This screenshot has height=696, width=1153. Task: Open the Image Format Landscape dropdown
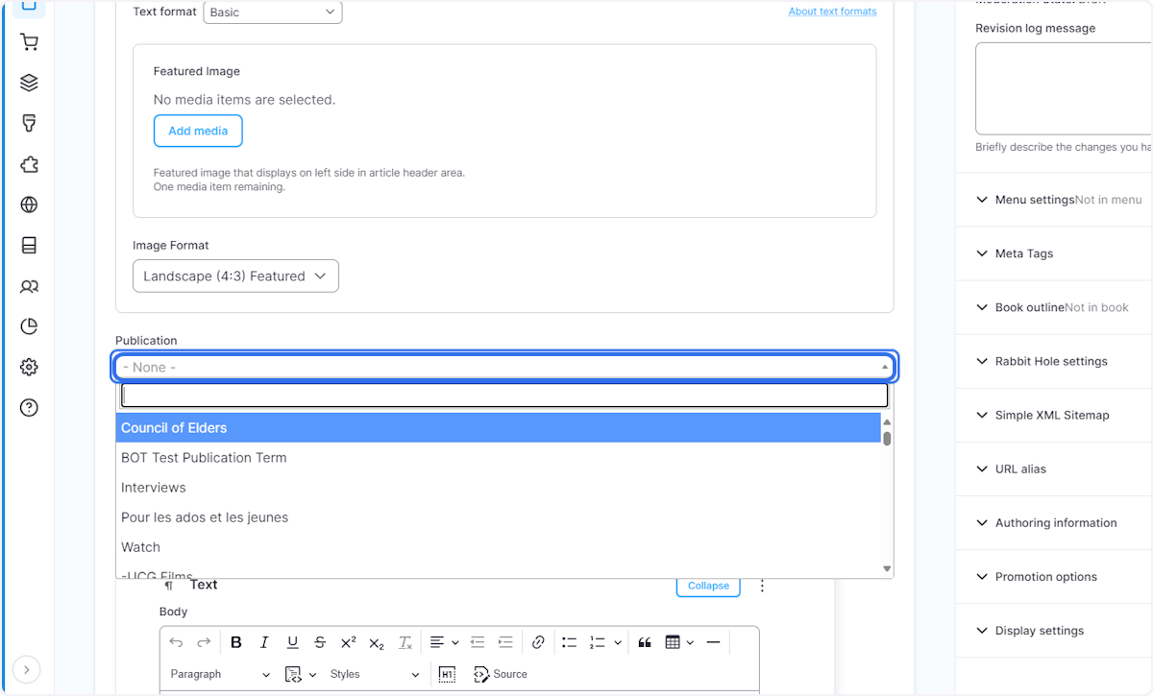235,276
